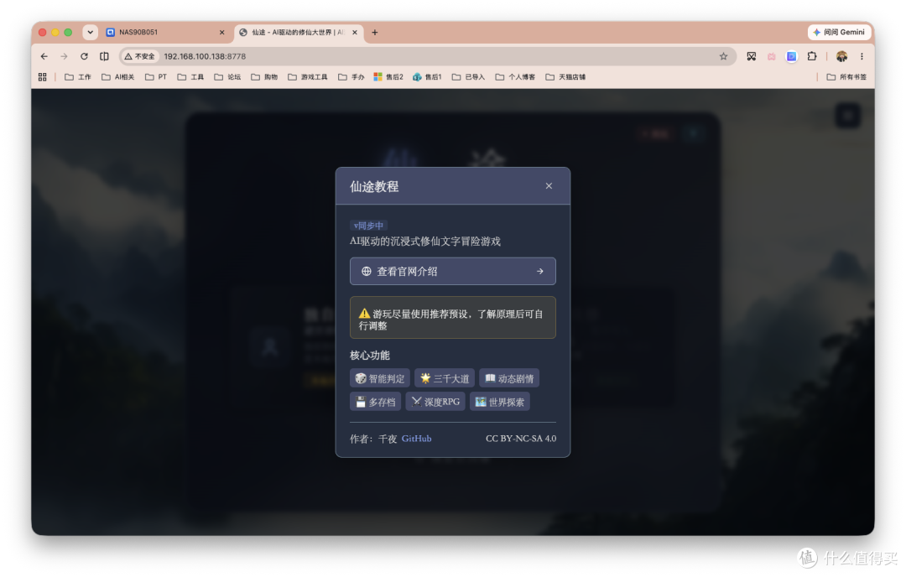Expand the tab search dropdown
Image resolution: width=906 pixels, height=577 pixels.
coord(90,33)
